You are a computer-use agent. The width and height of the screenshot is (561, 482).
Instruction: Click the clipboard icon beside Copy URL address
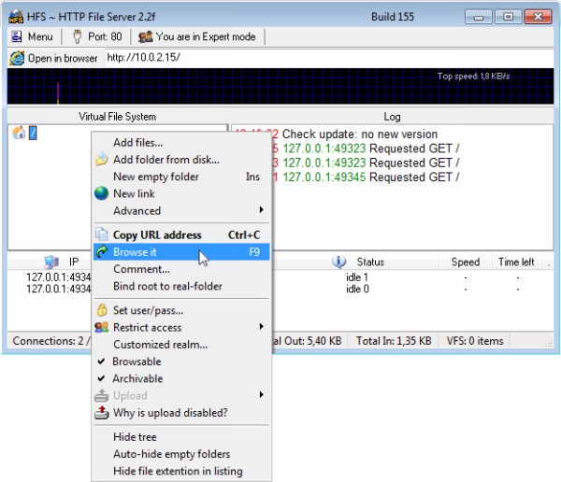click(102, 235)
